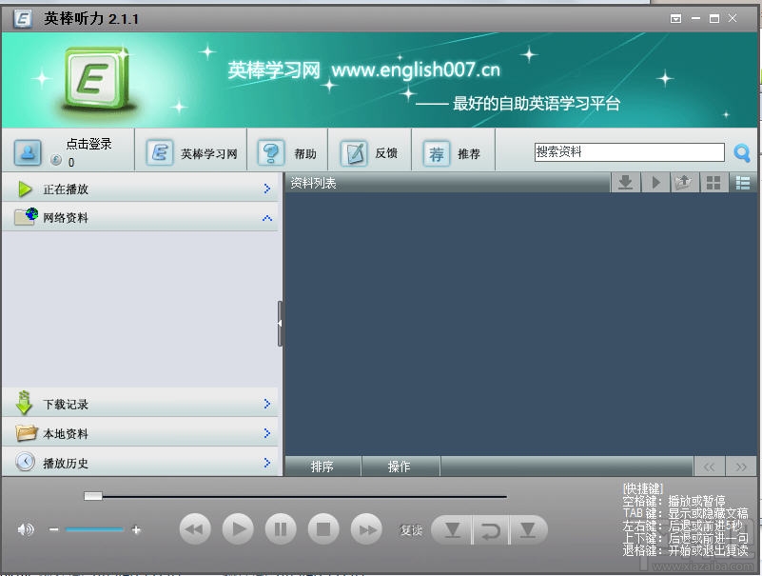The height and width of the screenshot is (576, 762).
Task: Click the download icon in 资料列表 header
Action: (x=625, y=183)
